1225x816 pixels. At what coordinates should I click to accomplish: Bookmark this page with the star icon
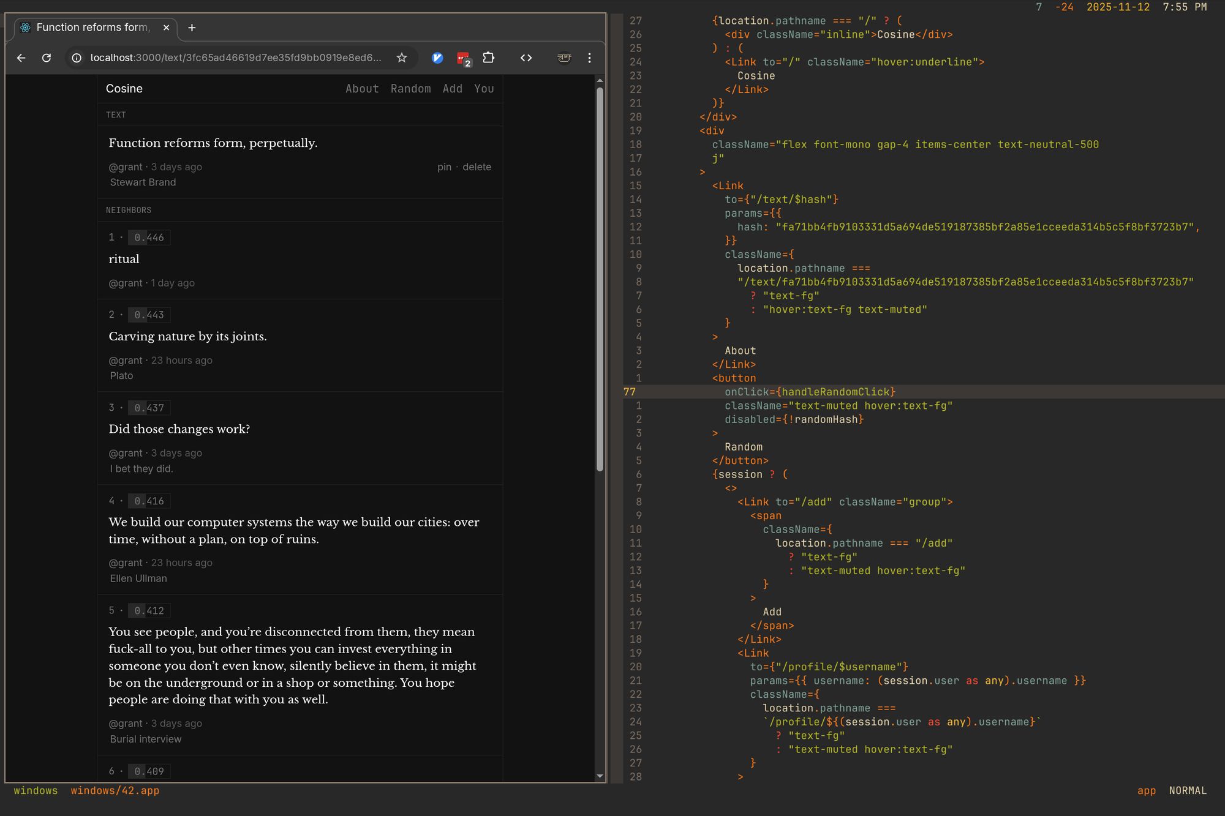coord(402,58)
